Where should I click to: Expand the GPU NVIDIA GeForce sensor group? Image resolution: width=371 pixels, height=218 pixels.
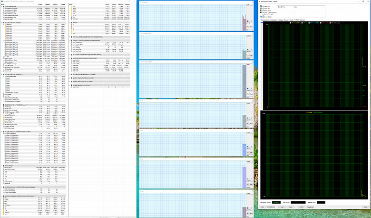coord(70,75)
